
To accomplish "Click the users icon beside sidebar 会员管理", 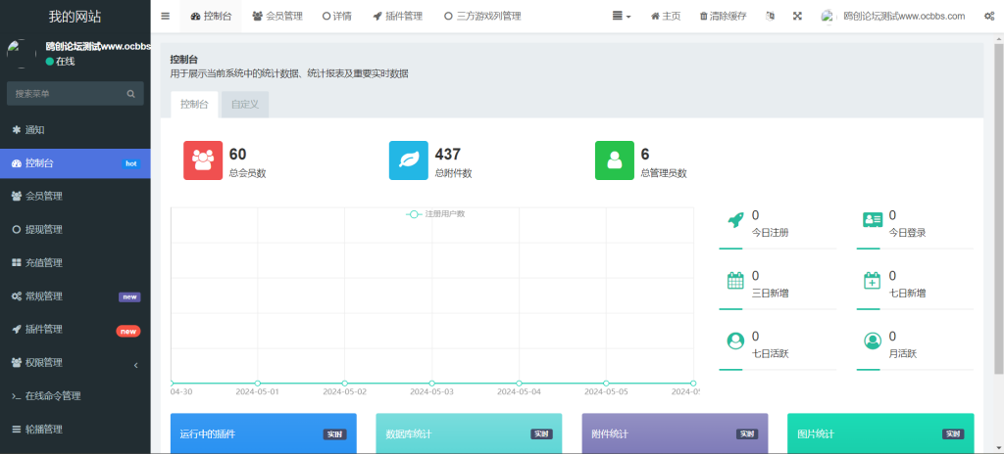I will point(17,197).
